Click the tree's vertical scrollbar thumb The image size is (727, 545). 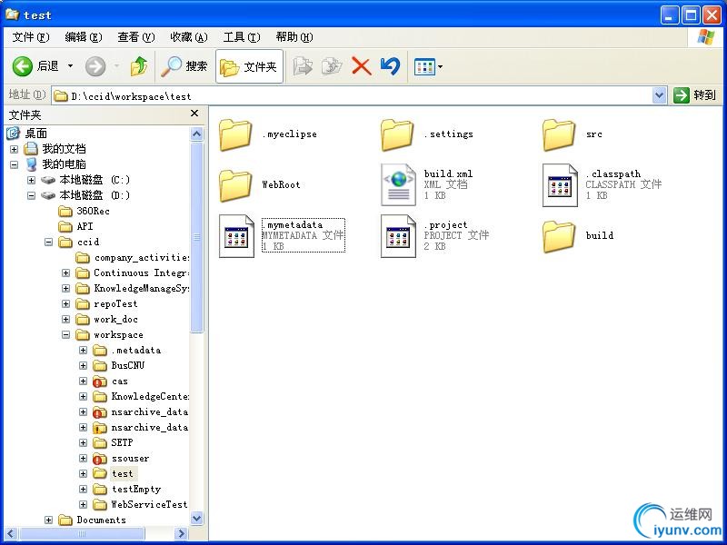click(x=196, y=237)
